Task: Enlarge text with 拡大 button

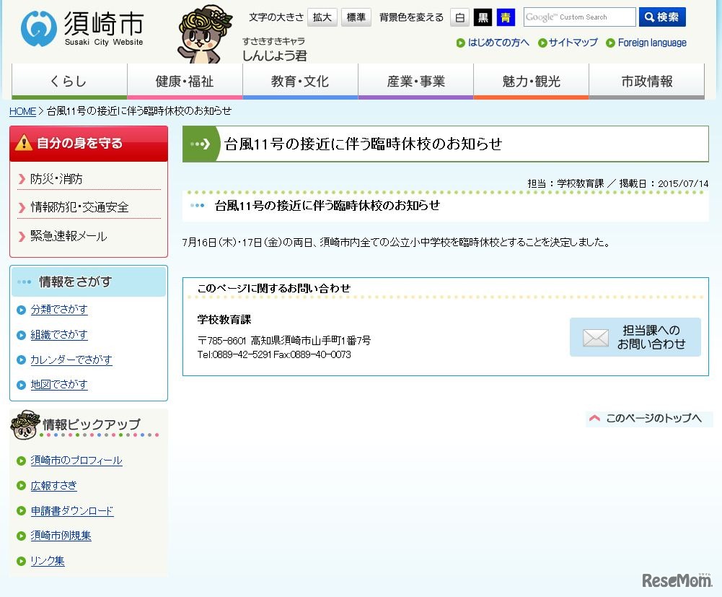Action: [x=322, y=17]
